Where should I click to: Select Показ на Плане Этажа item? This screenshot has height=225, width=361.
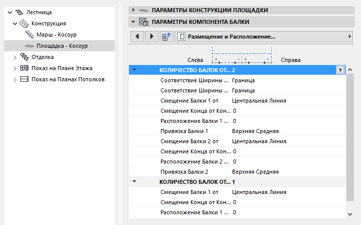(x=62, y=69)
